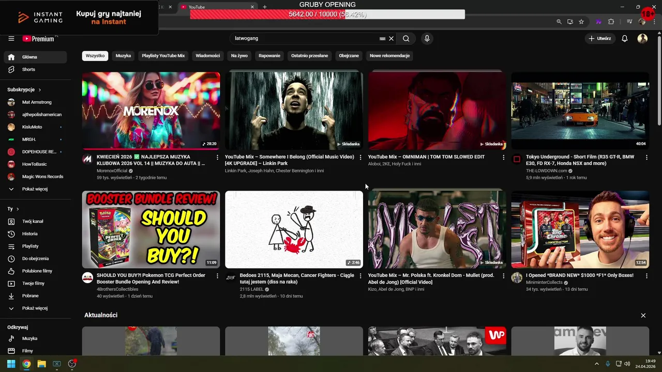Open options menu for OMNIMAN mix
Image resolution: width=662 pixels, height=372 pixels.
(x=503, y=157)
